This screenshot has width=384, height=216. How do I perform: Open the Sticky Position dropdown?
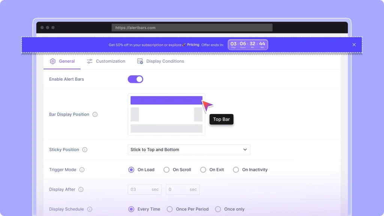pos(189,150)
